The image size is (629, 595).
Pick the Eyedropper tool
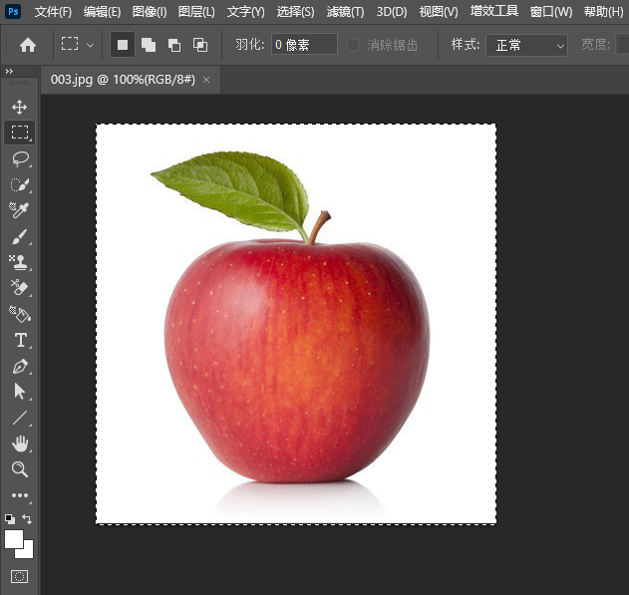19,210
